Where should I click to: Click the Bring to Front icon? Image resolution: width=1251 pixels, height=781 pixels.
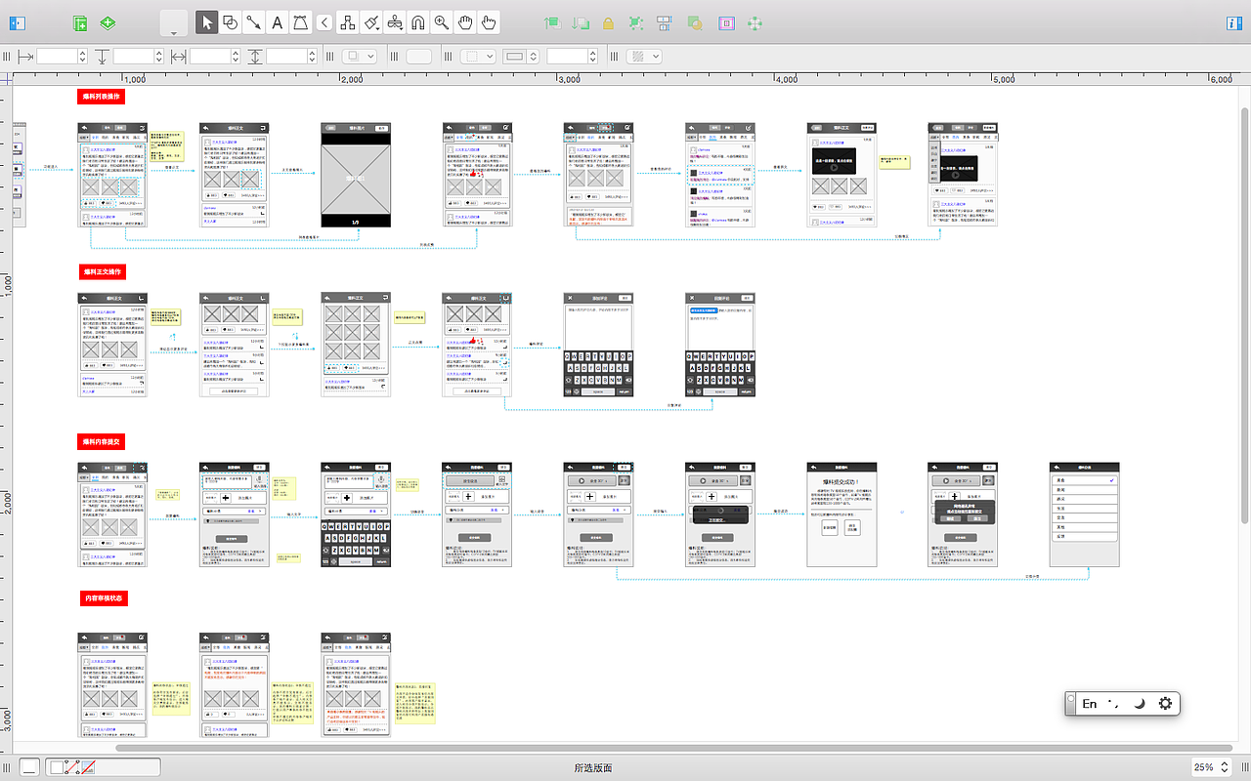553,22
